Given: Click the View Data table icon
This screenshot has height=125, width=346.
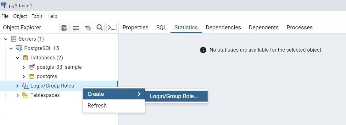Looking at the screenshot, I should point(76,27).
